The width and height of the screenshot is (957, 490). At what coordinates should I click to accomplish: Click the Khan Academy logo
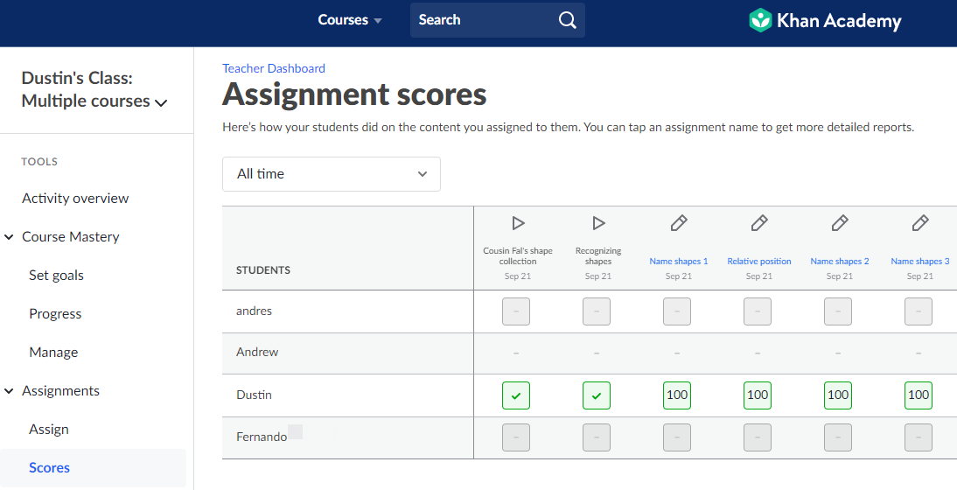tap(825, 20)
